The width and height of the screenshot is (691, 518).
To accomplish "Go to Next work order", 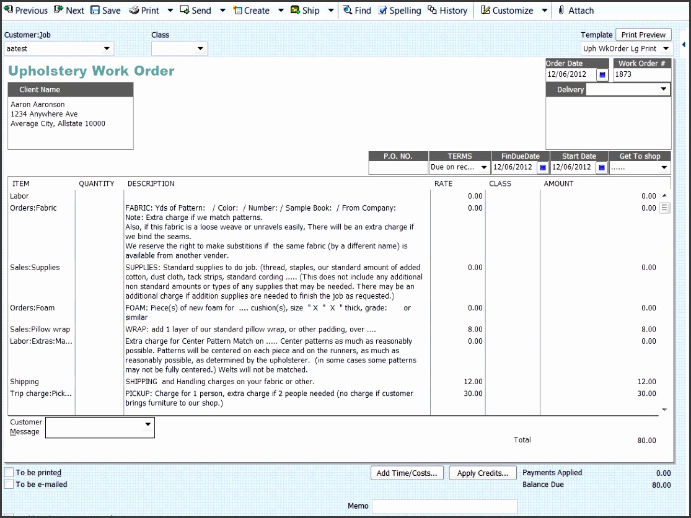I will [69, 10].
